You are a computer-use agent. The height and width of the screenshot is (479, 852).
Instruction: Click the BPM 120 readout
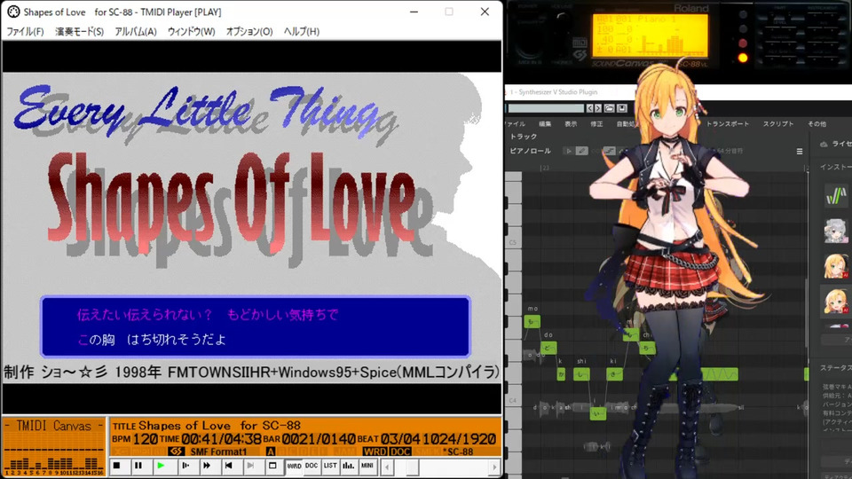(x=135, y=439)
